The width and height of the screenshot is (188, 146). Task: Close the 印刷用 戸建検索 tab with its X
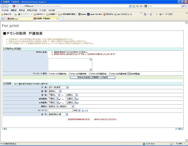pos(58,19)
